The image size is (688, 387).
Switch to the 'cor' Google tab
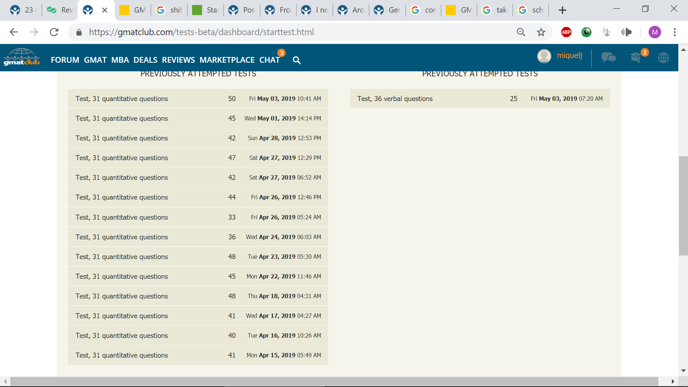point(424,10)
